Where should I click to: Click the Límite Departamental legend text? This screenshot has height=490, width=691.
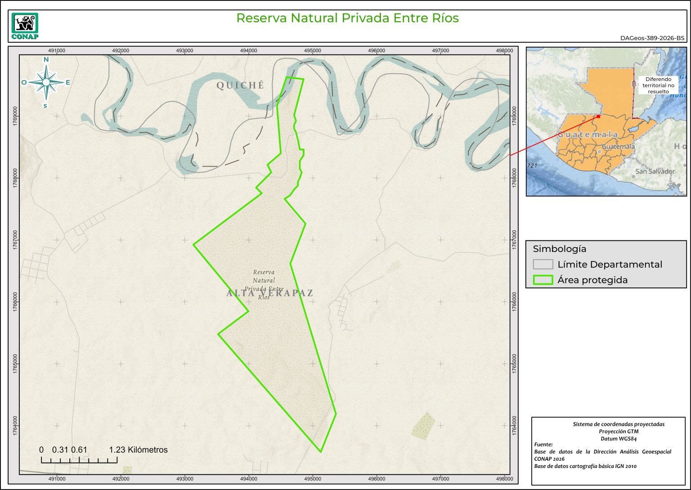(610, 265)
